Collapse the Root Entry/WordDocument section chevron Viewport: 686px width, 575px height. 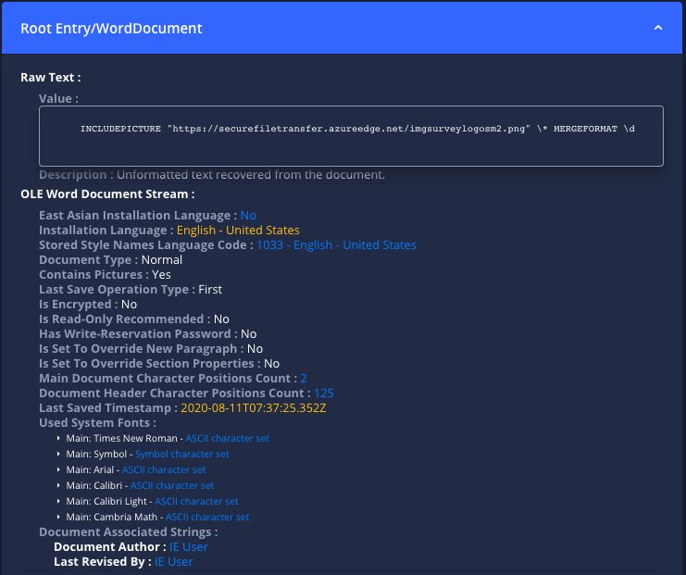pyautogui.click(x=657, y=28)
